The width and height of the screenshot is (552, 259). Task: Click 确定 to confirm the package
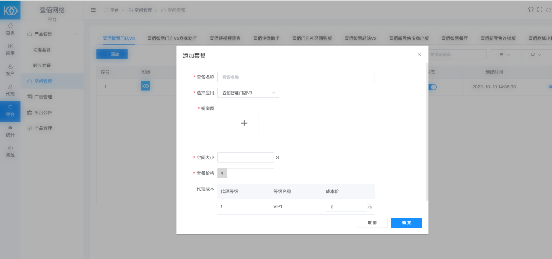406,223
